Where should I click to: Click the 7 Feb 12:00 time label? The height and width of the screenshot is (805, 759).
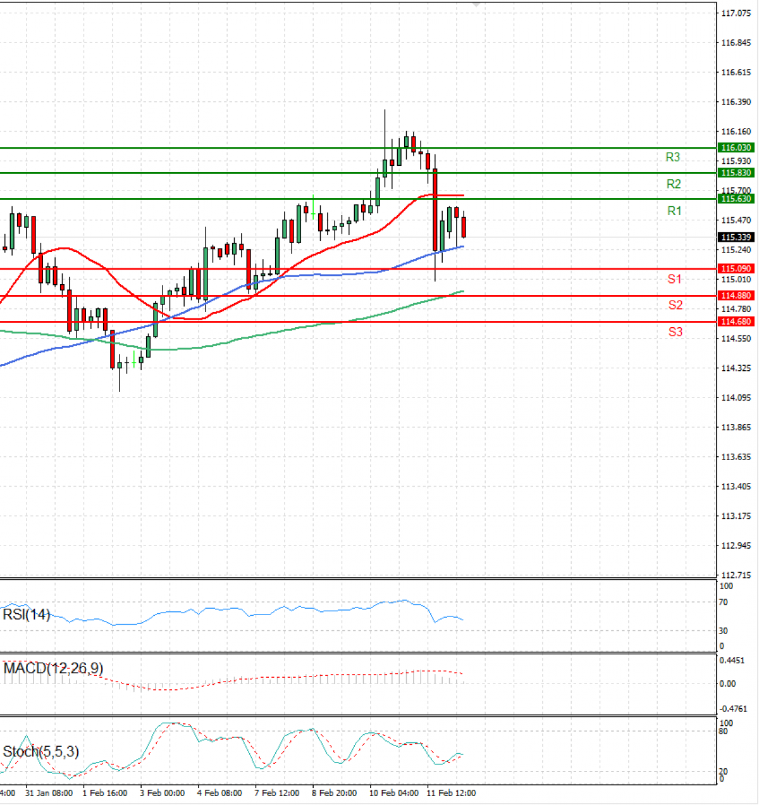pos(277,793)
